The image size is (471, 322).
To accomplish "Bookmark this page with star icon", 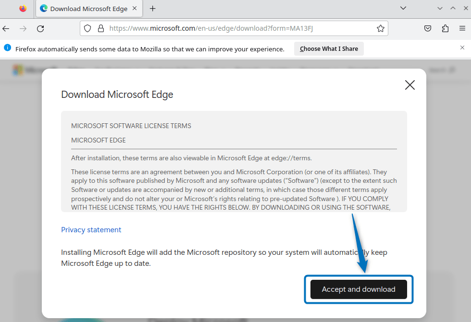I will point(380,29).
